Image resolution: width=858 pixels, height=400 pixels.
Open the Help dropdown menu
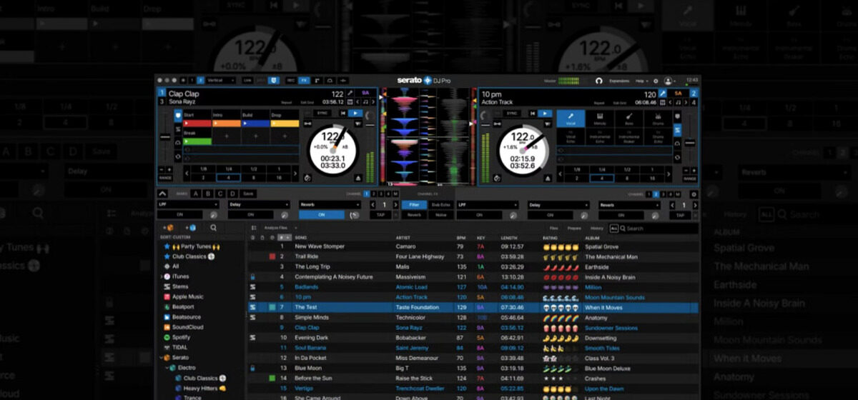(642, 81)
